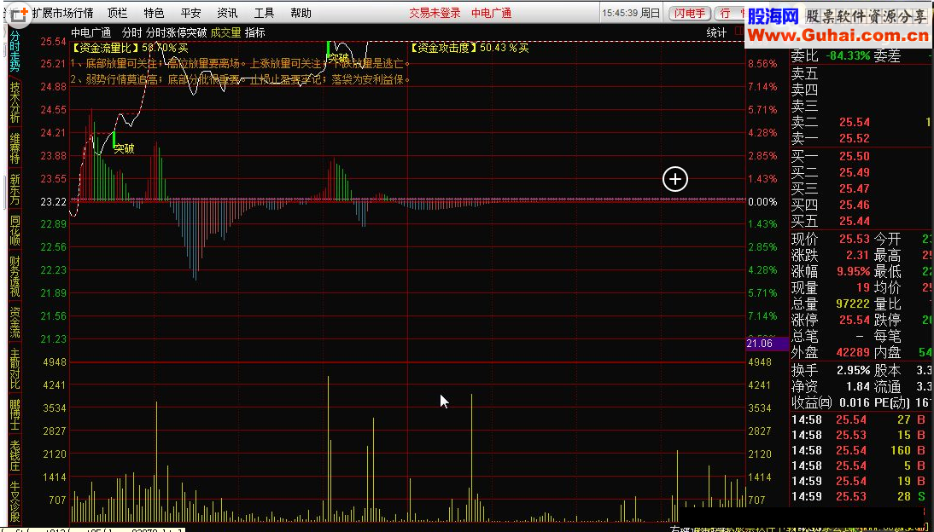Click the 外盘 value 42289

tap(852, 352)
